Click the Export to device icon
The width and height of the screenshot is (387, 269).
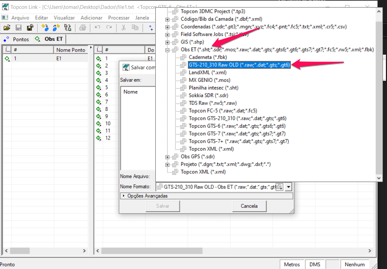tap(56, 28)
